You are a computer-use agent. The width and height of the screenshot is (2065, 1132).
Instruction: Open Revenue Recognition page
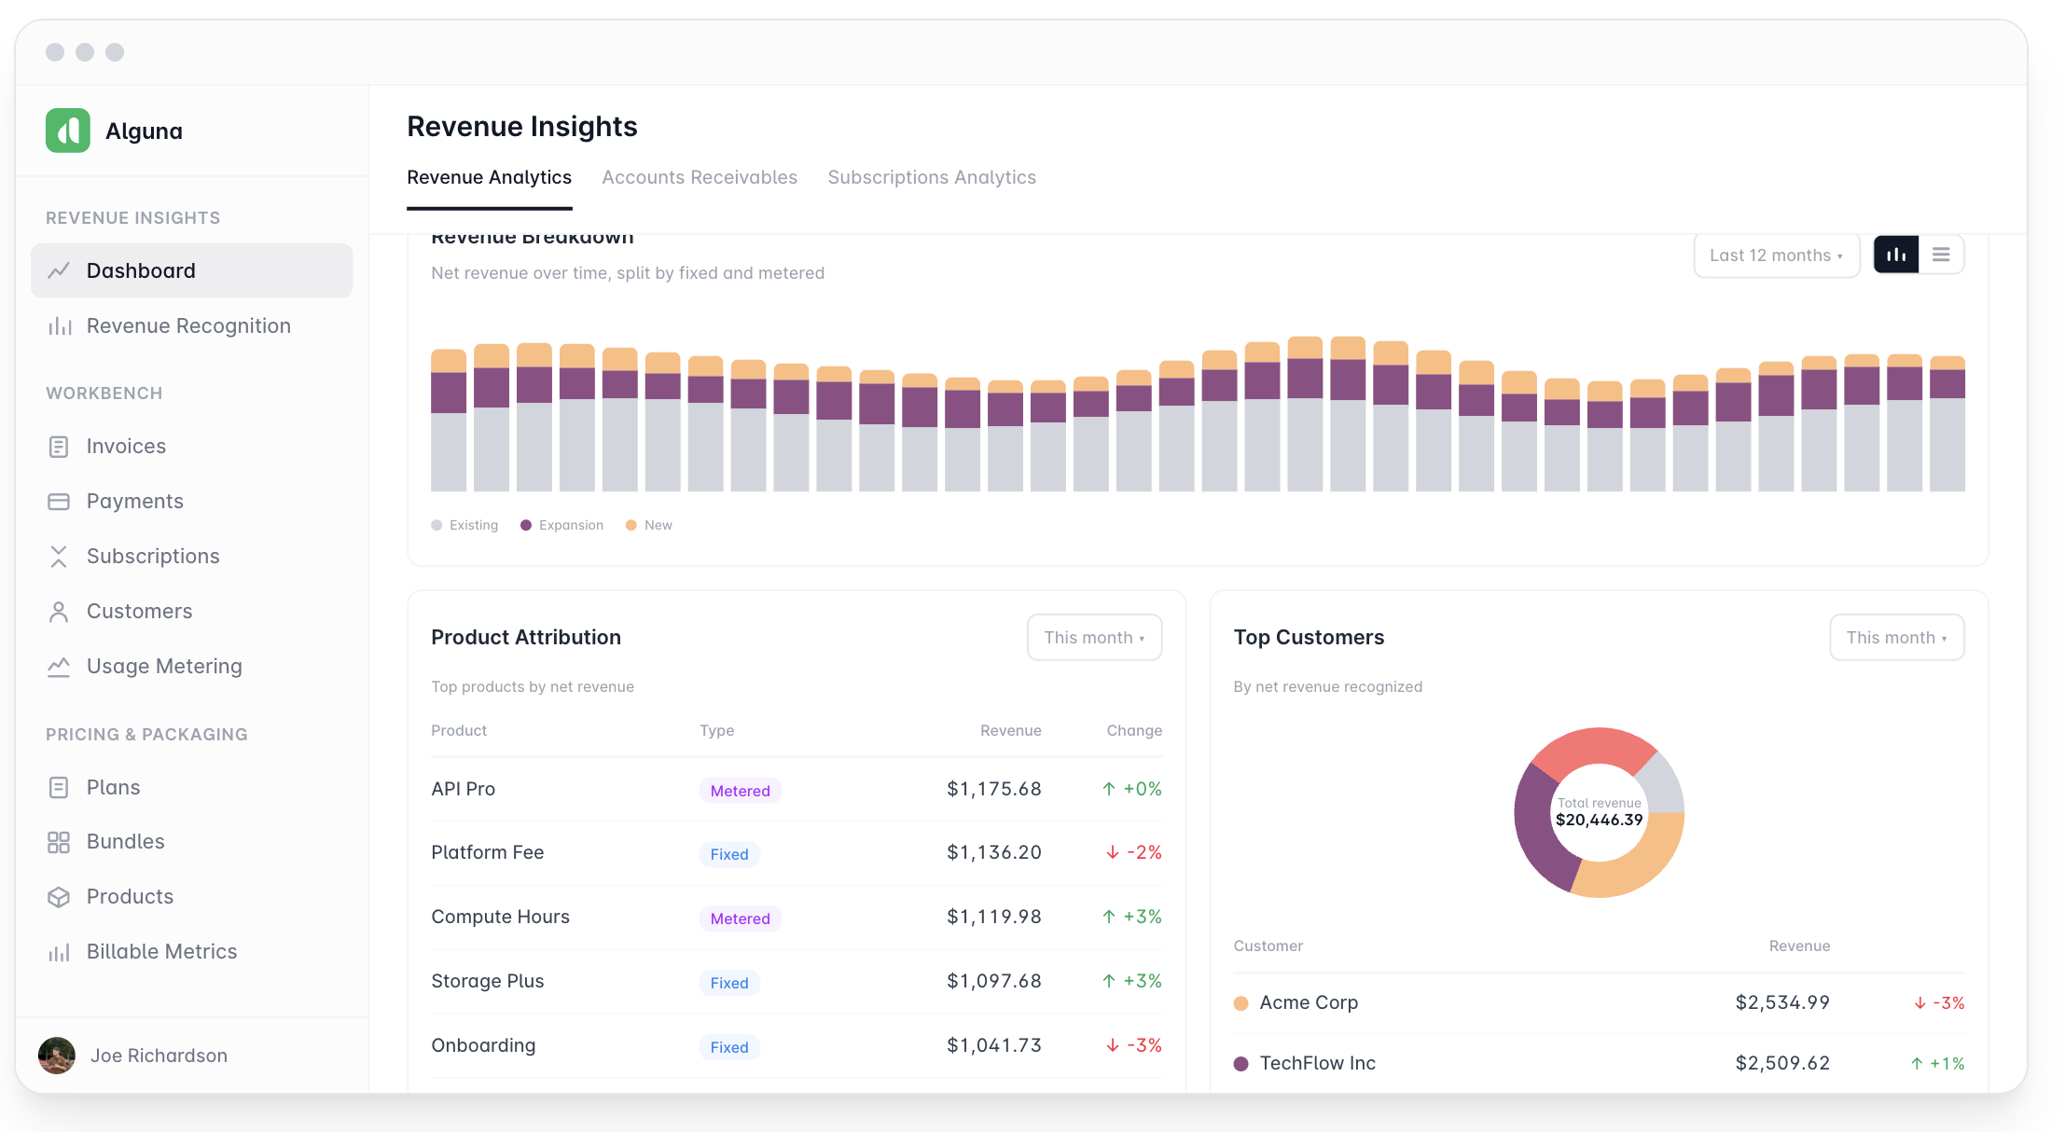coord(191,326)
